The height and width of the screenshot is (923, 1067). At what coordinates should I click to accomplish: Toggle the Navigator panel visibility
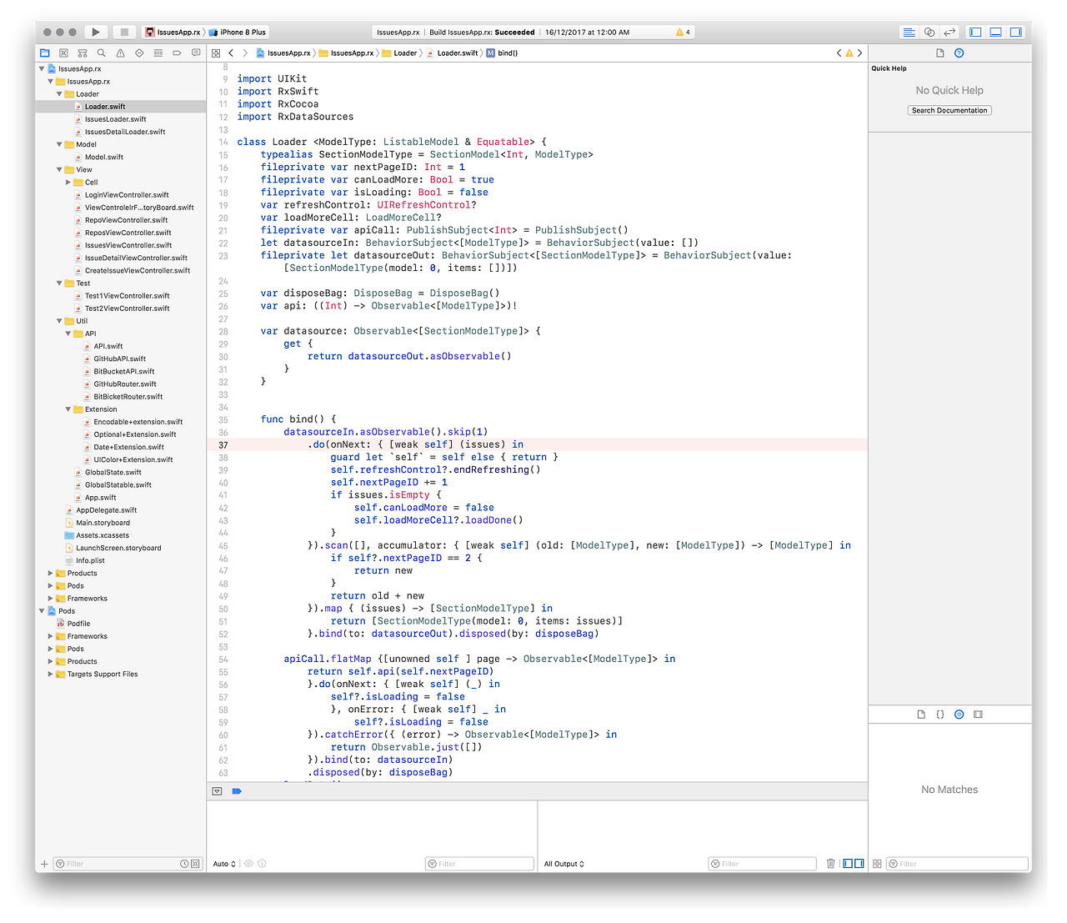pyautogui.click(x=975, y=32)
